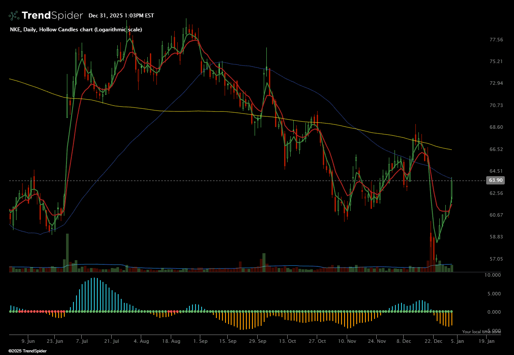Viewport: 514px width, 355px height.
Task: Click the 63.90 current price tag
Action: (496, 180)
